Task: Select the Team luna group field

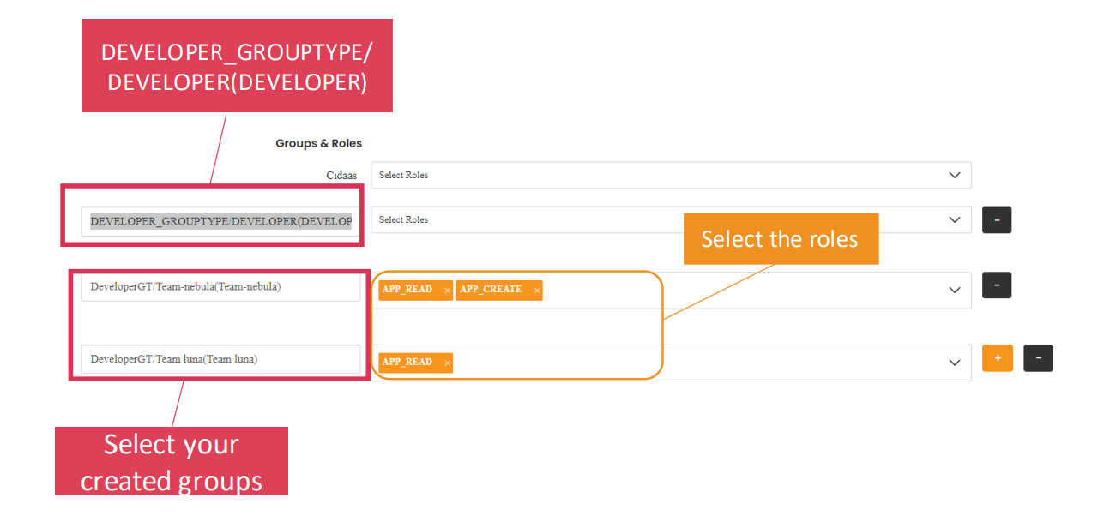Action: click(219, 358)
